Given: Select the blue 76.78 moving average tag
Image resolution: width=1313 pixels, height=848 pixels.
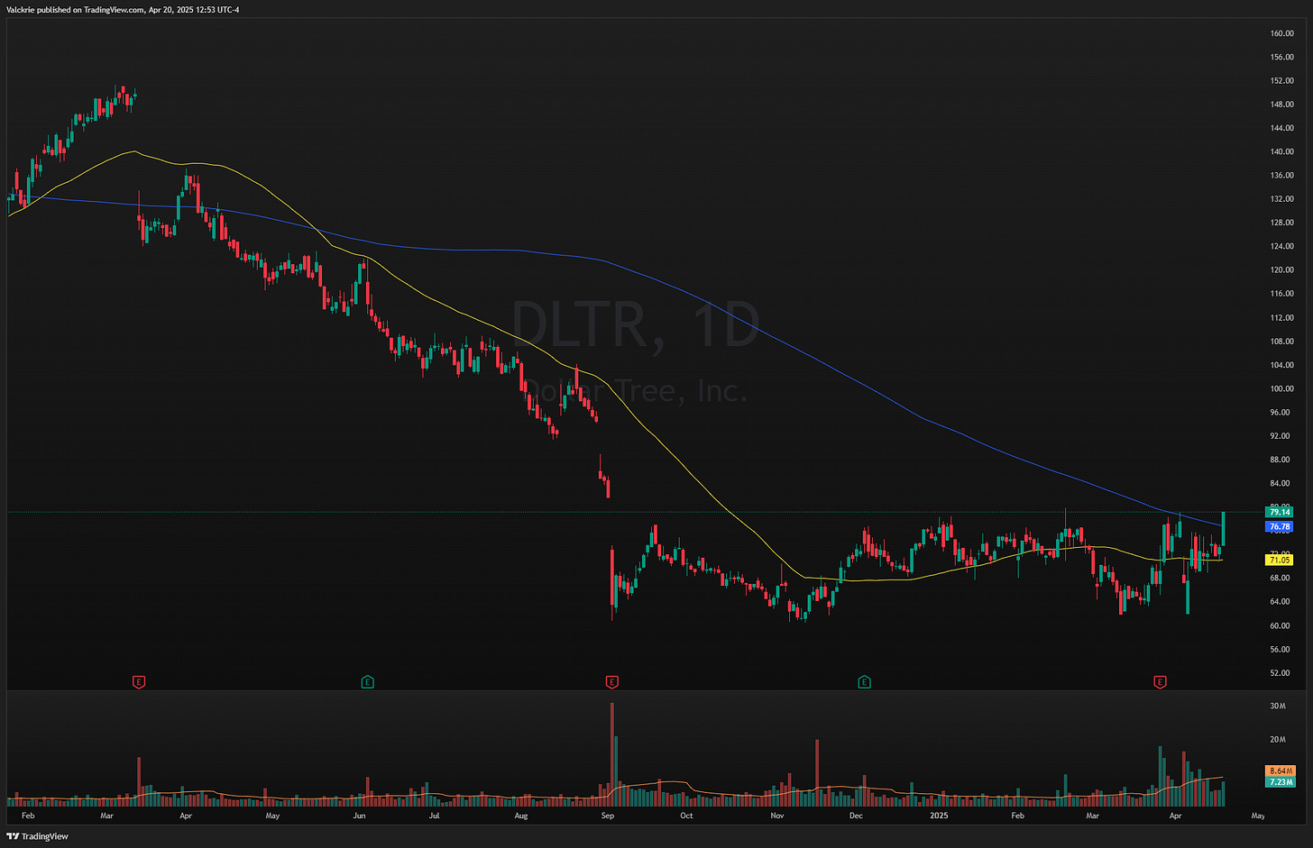Looking at the screenshot, I should click(x=1279, y=526).
